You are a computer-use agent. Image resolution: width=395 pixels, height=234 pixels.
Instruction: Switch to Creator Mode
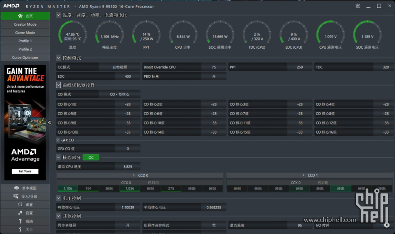(25, 25)
